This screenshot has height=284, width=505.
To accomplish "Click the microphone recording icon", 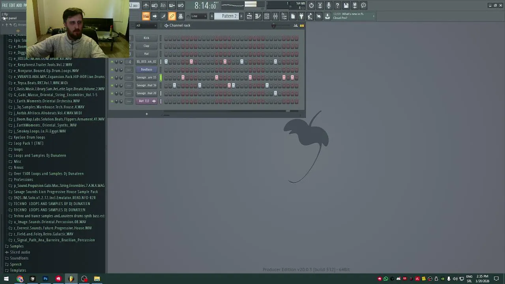I will click(329, 6).
